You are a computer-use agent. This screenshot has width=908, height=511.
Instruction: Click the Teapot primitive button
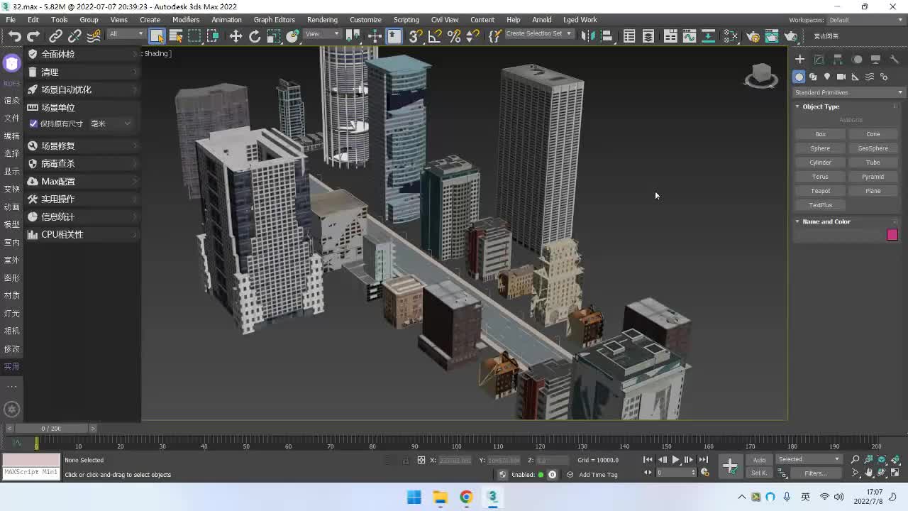[x=820, y=191]
